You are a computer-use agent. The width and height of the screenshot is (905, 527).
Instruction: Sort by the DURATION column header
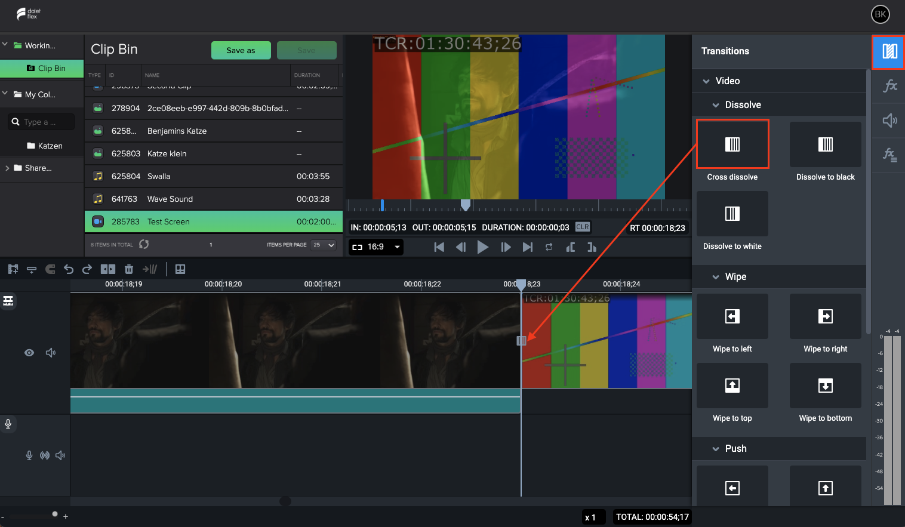(307, 75)
